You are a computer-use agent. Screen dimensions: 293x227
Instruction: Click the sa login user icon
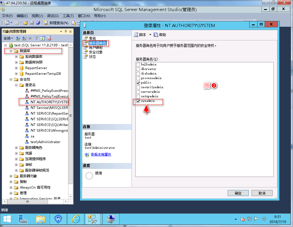coord(27,136)
